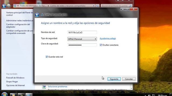Click the Control Panel window's back arrow

coord(4,6)
